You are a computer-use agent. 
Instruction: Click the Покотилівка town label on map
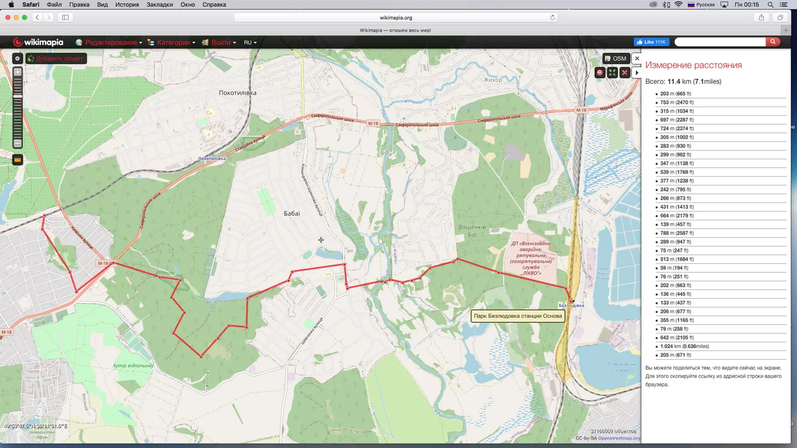pos(238,93)
